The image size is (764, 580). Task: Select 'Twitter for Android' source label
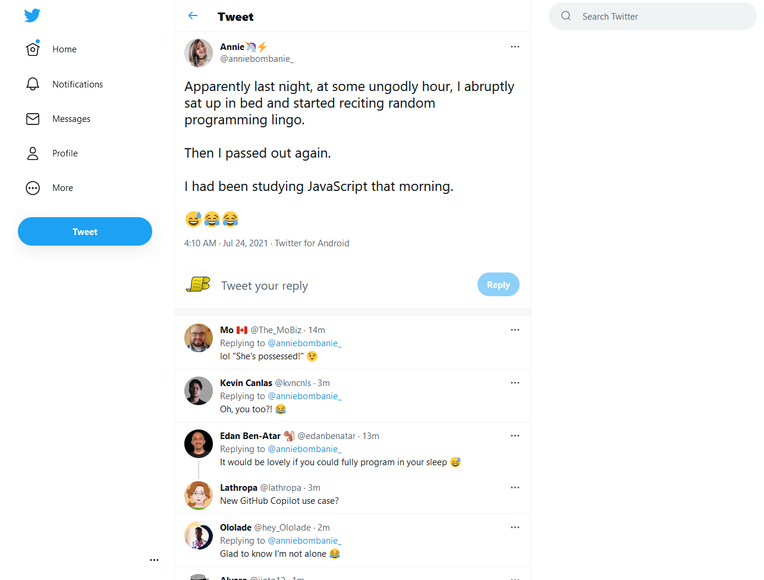[x=312, y=243]
